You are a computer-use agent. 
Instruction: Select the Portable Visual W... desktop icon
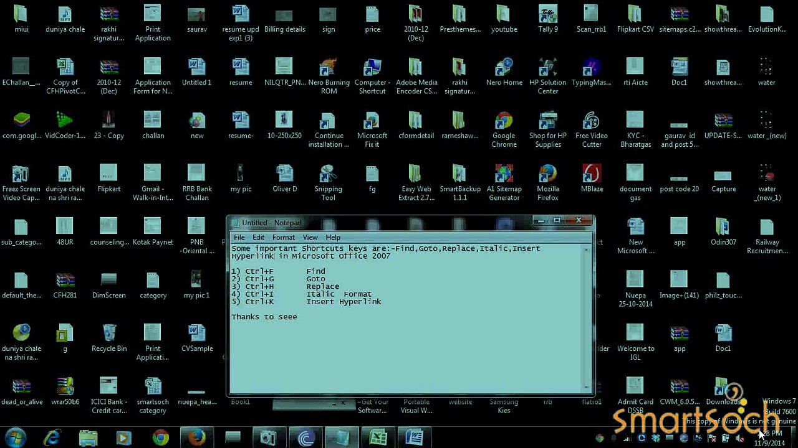416,406
